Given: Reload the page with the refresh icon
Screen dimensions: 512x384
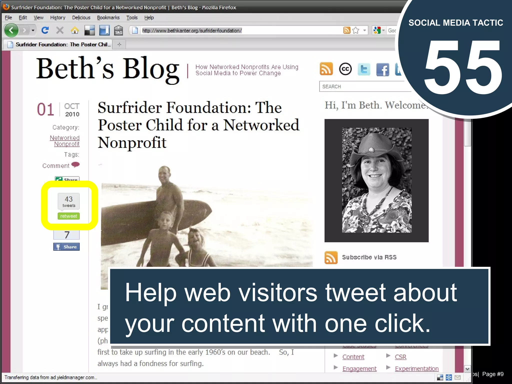Looking at the screenshot, I should tap(45, 30).
